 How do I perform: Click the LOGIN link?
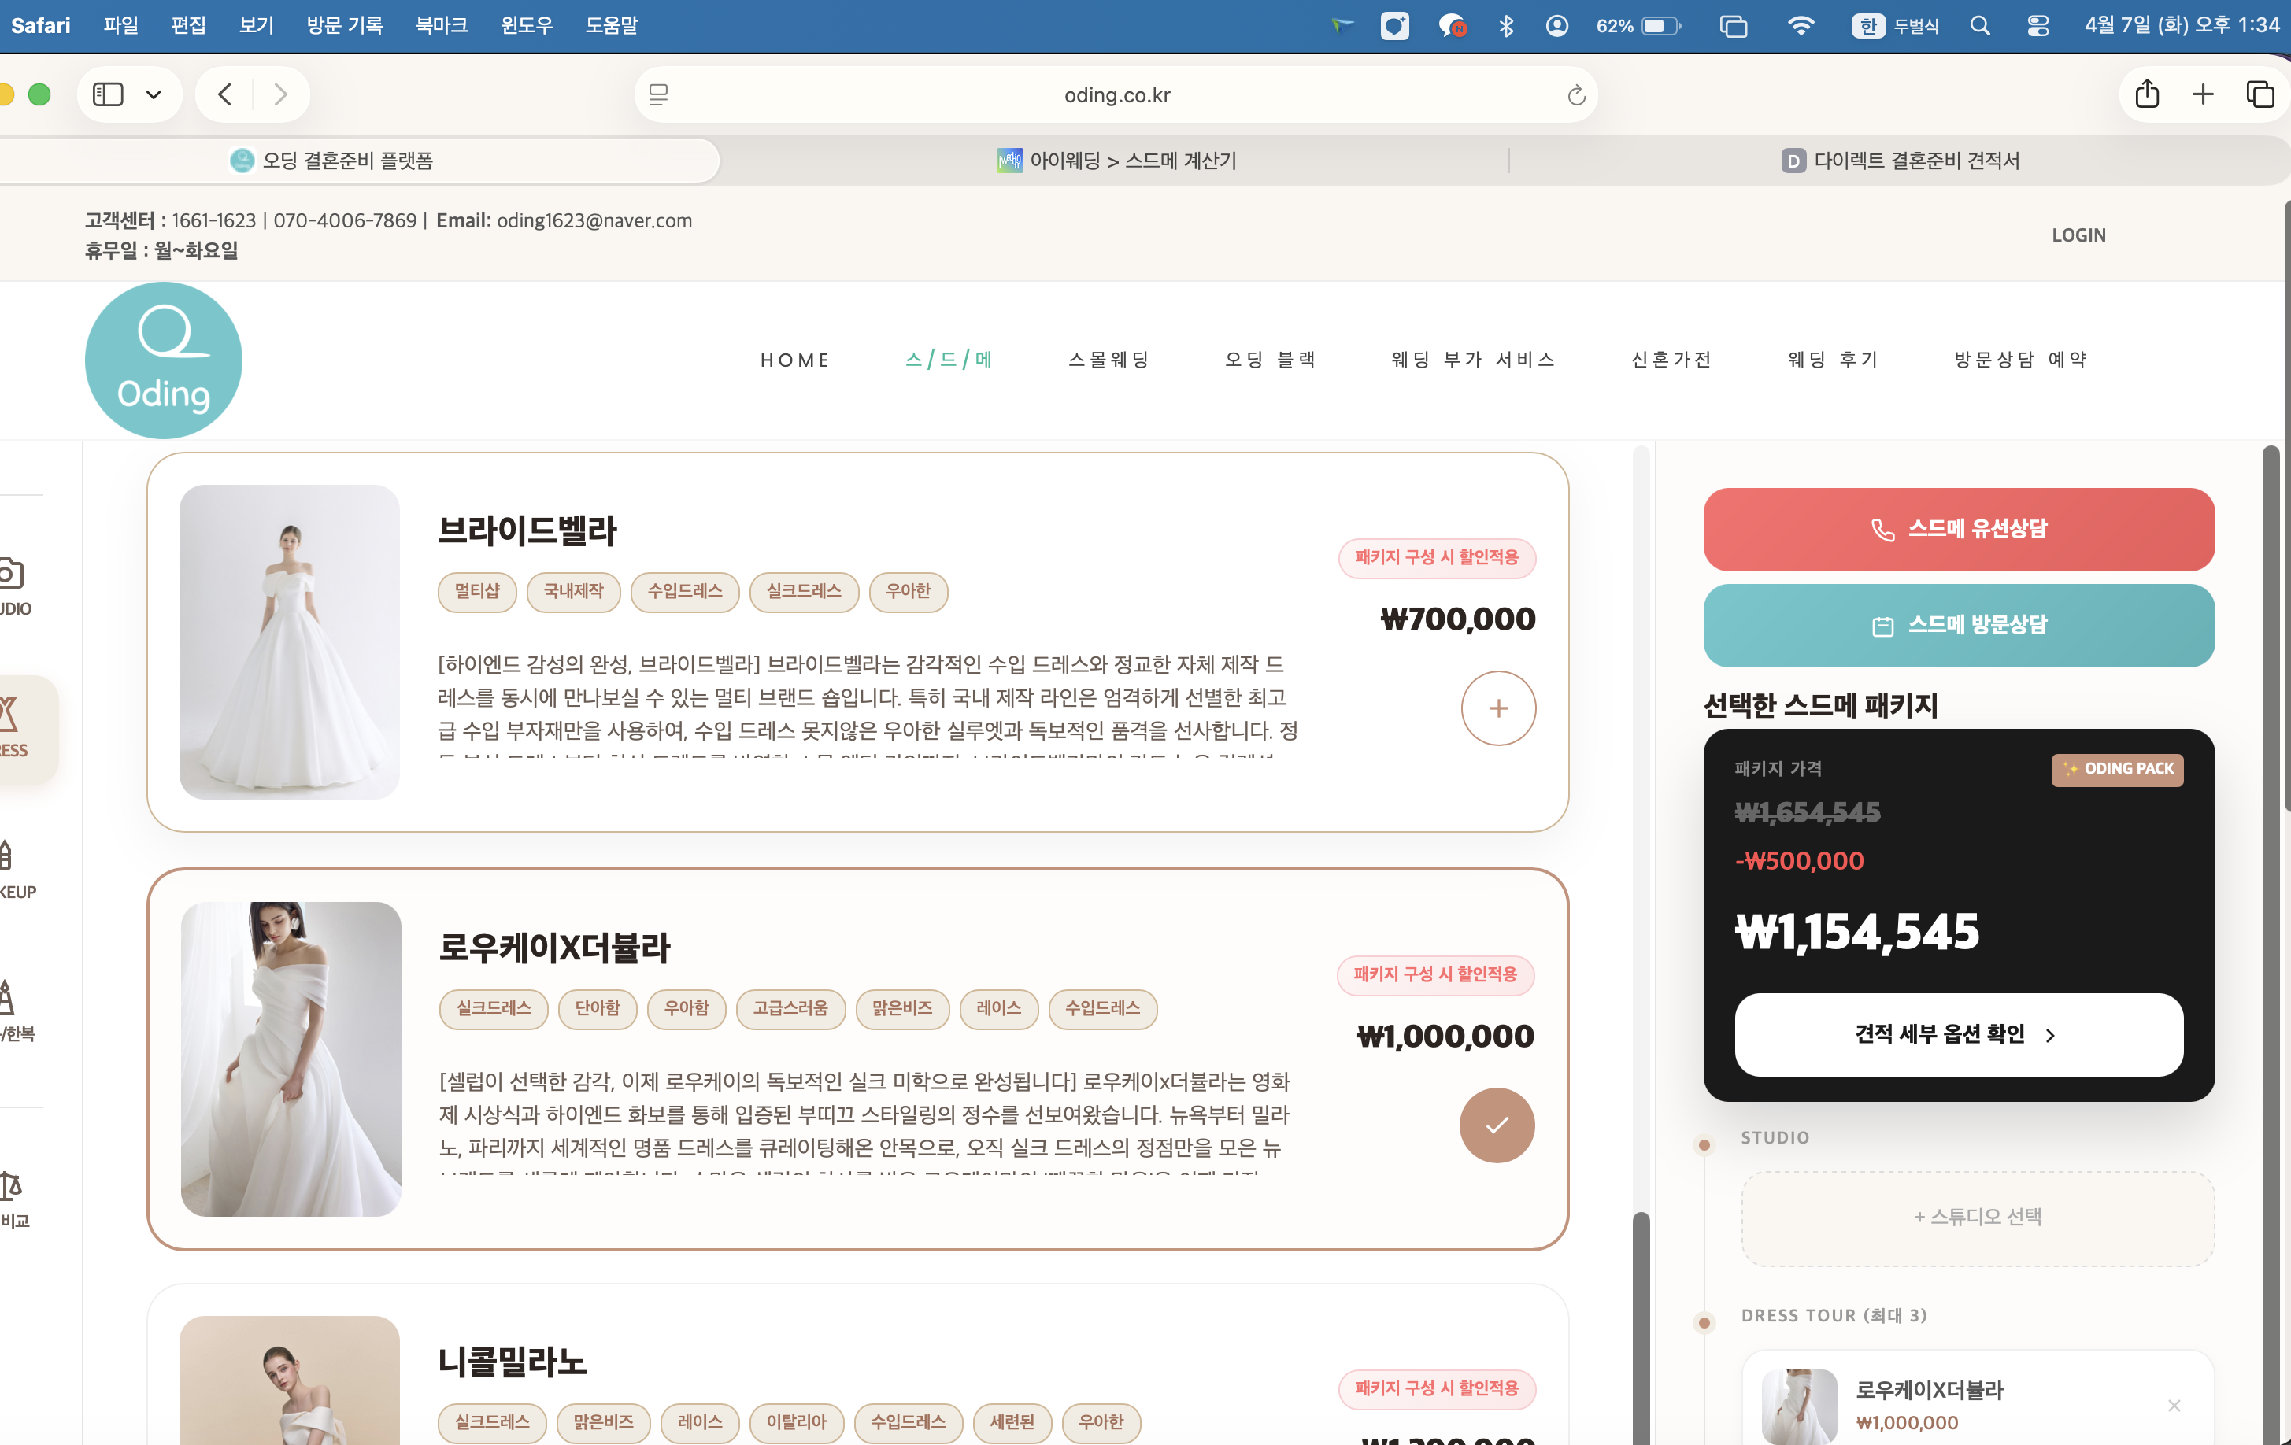click(x=2079, y=234)
